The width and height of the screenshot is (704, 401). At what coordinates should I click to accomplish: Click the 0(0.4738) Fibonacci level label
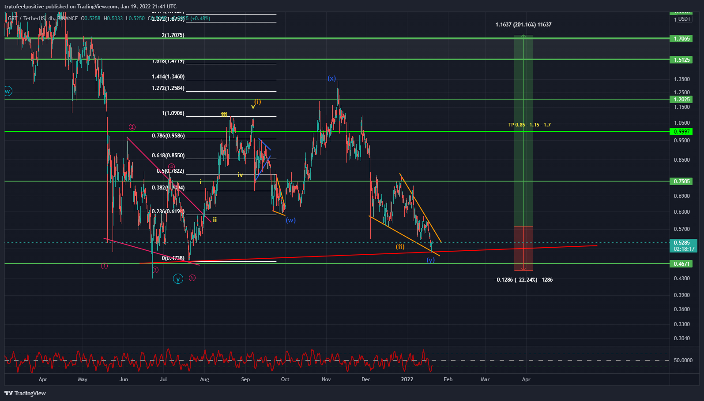(173, 258)
